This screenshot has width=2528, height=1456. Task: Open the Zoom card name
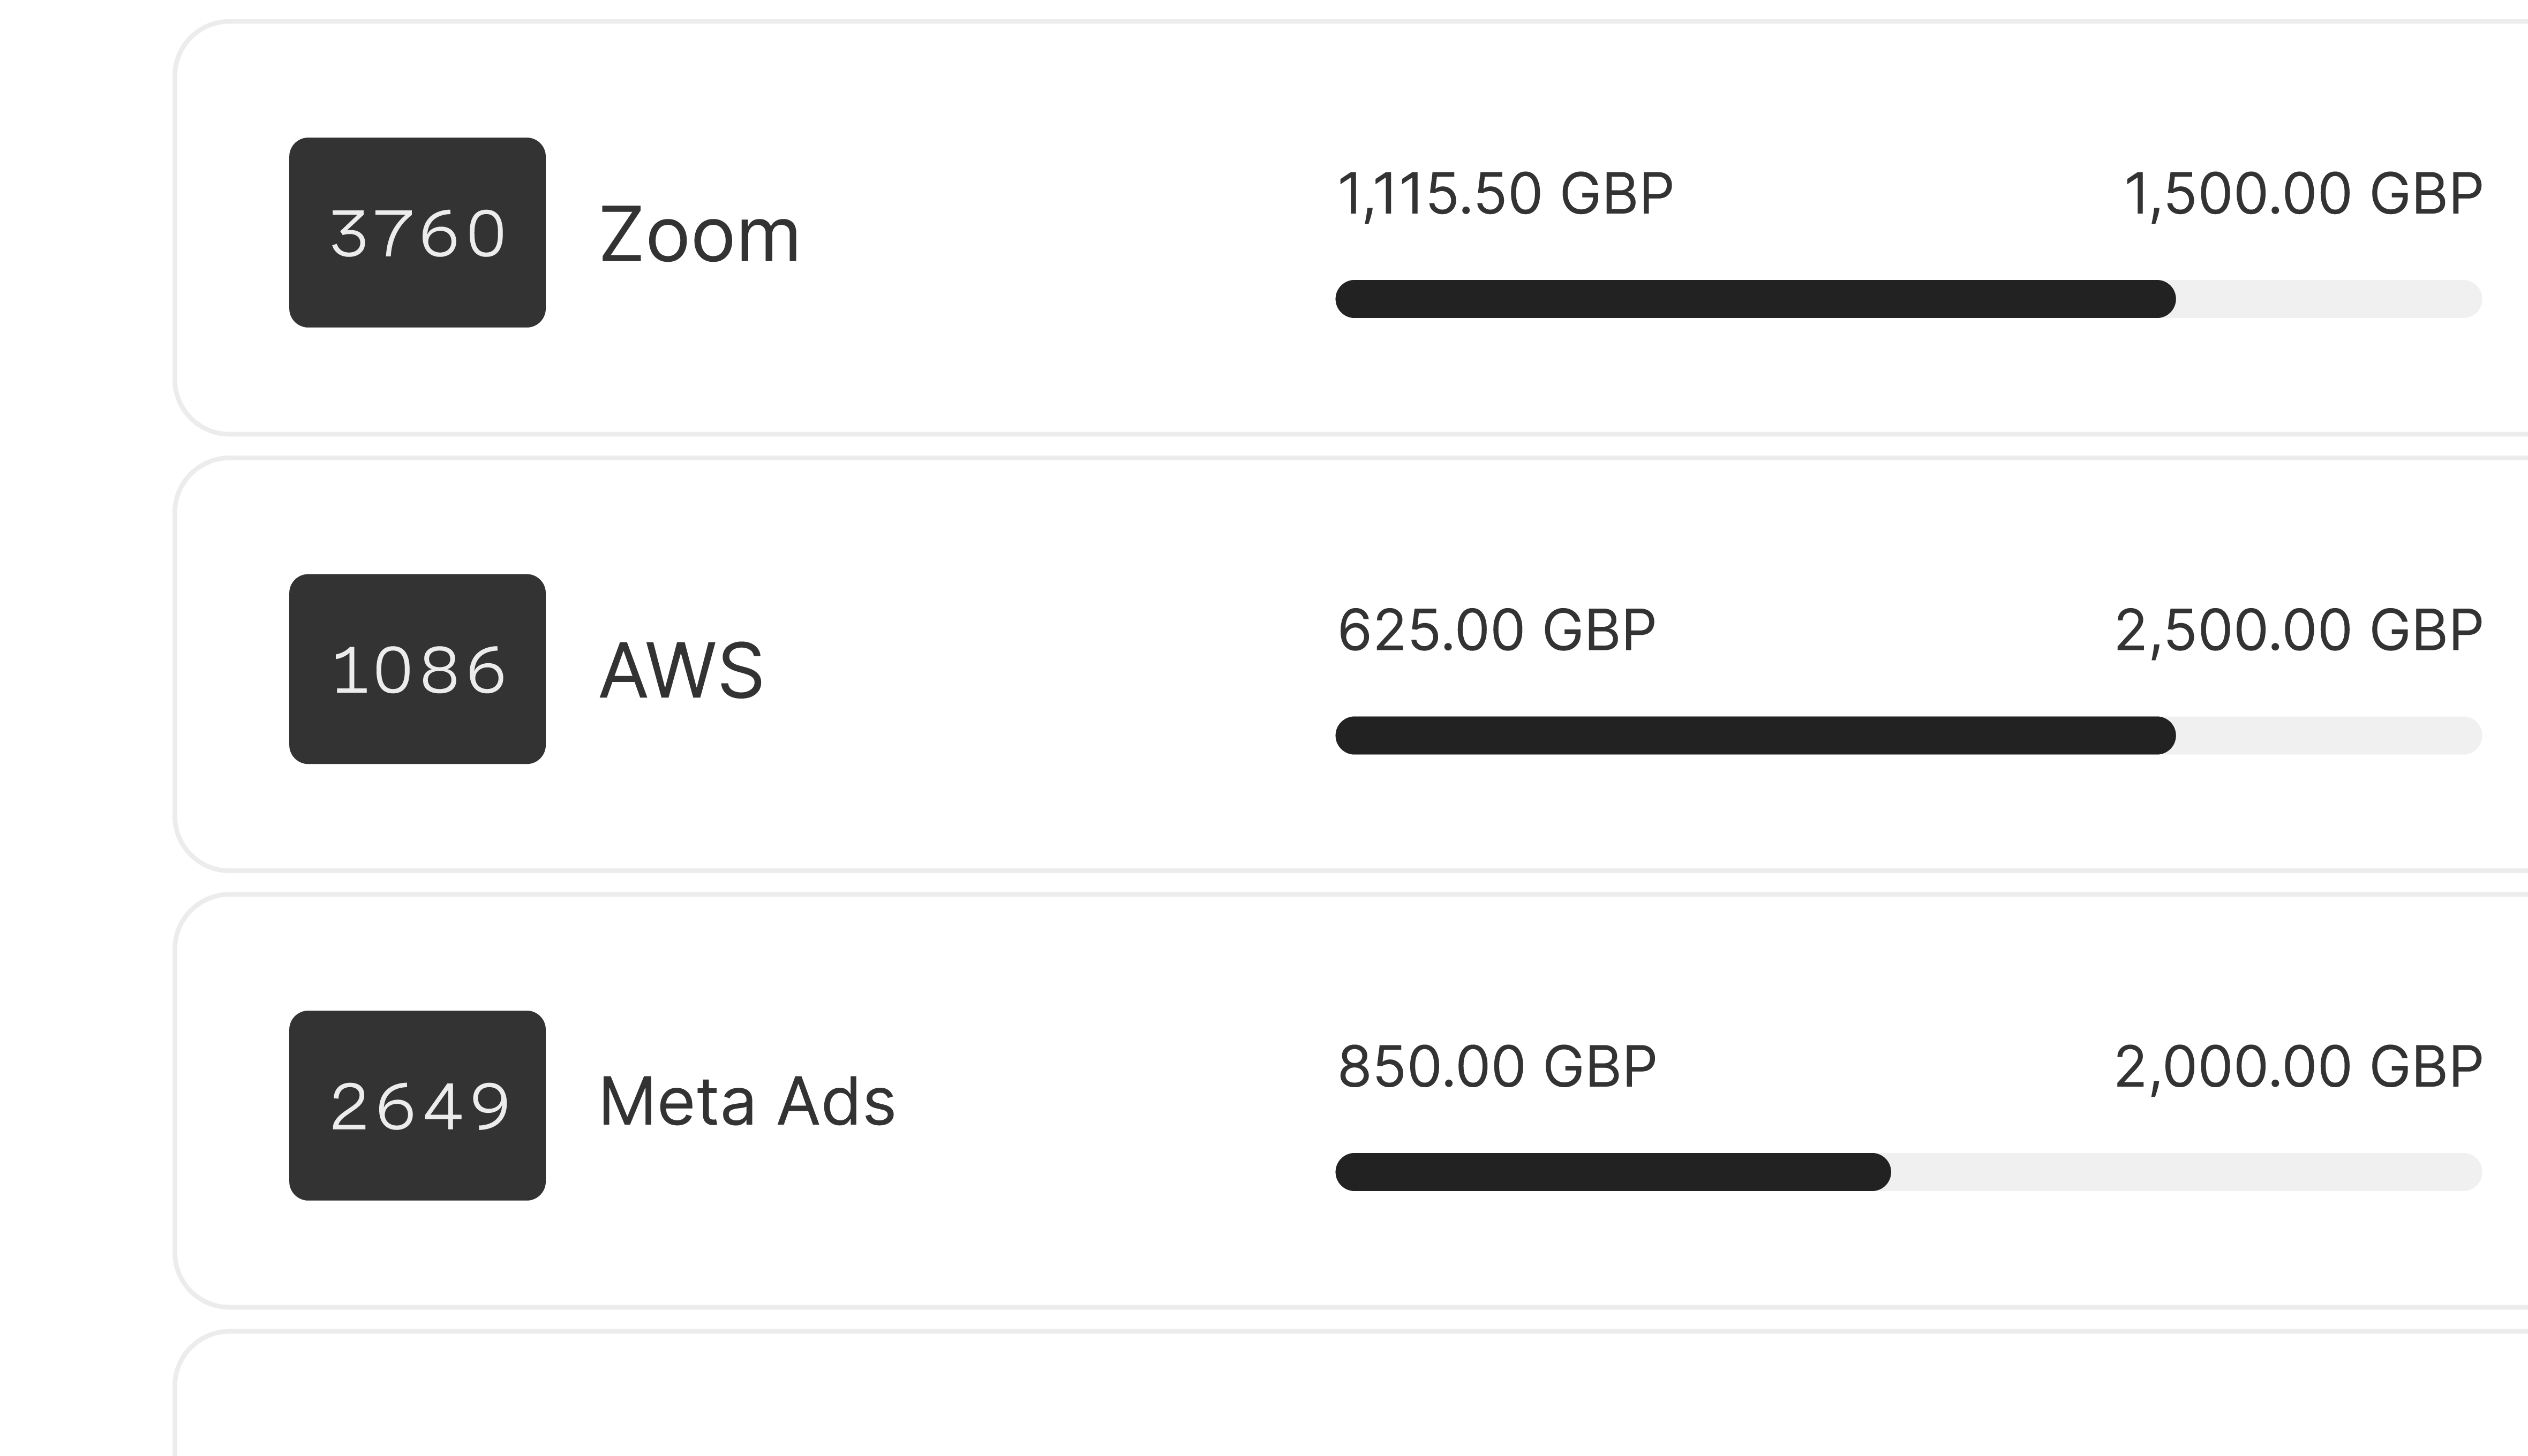coord(699,235)
